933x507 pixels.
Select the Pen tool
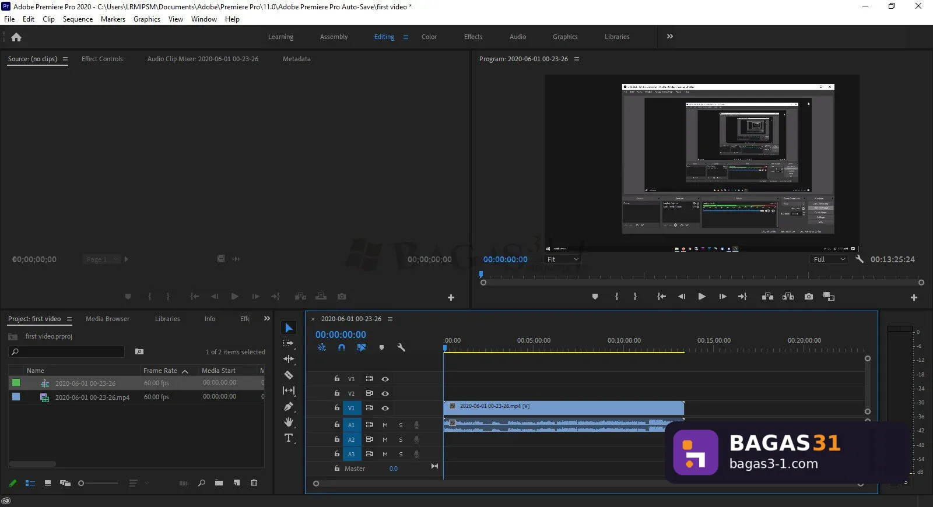click(x=289, y=406)
